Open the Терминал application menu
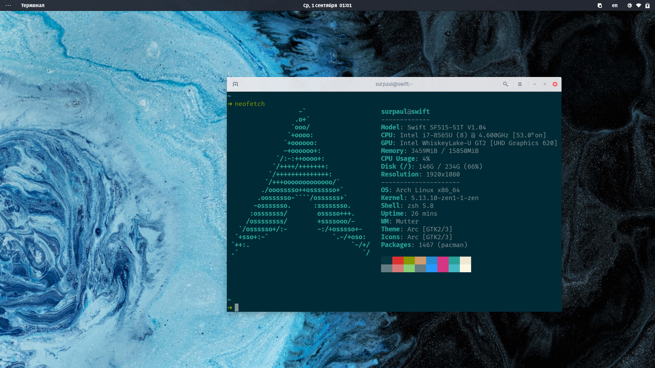 pyautogui.click(x=33, y=5)
